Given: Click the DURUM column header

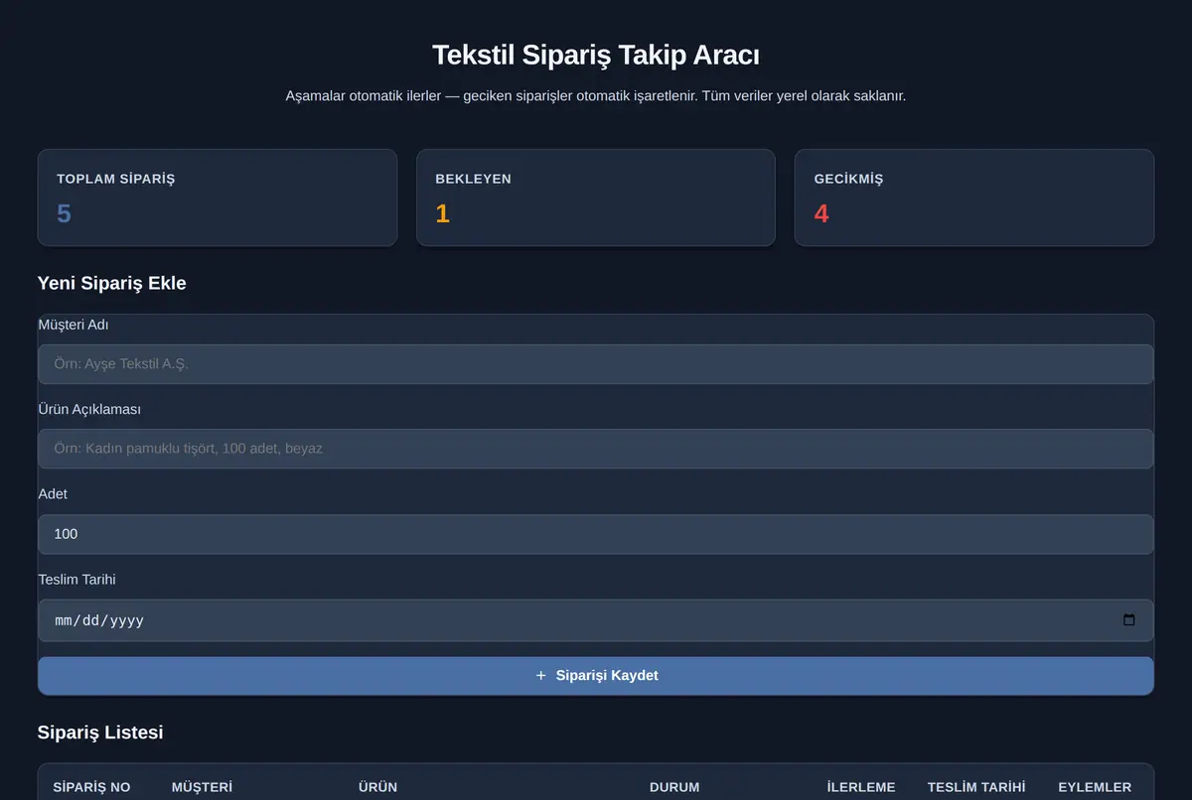Looking at the screenshot, I should click(674, 787).
